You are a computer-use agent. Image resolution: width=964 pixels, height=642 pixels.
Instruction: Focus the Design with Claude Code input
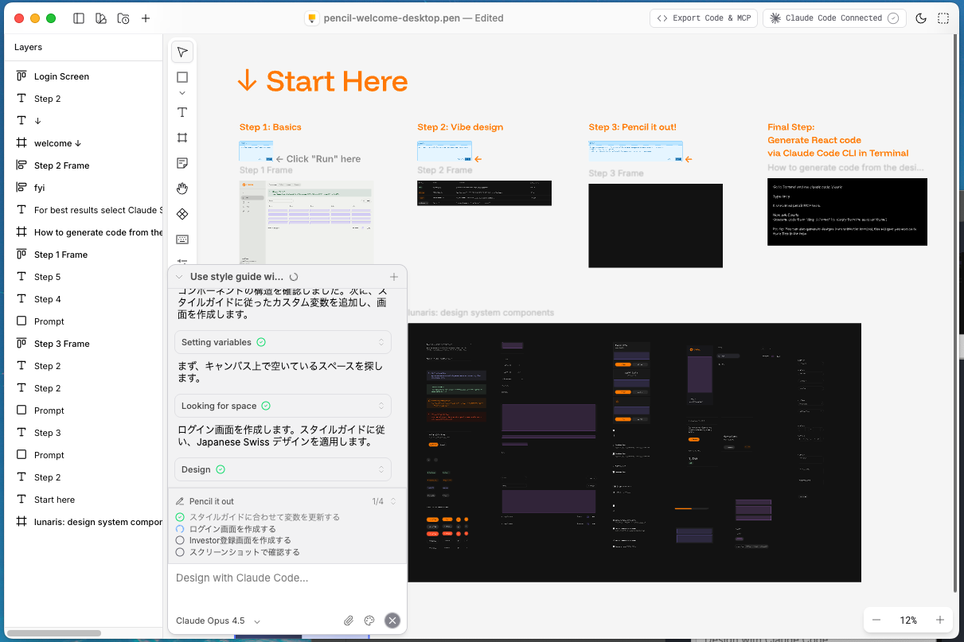(x=287, y=578)
